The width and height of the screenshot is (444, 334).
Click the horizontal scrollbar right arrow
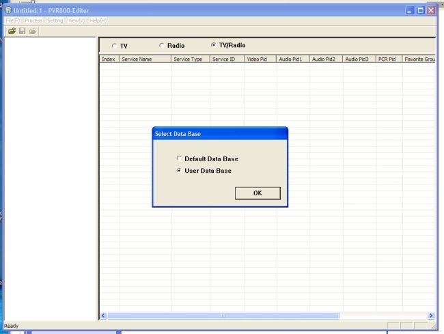pyautogui.click(x=431, y=316)
